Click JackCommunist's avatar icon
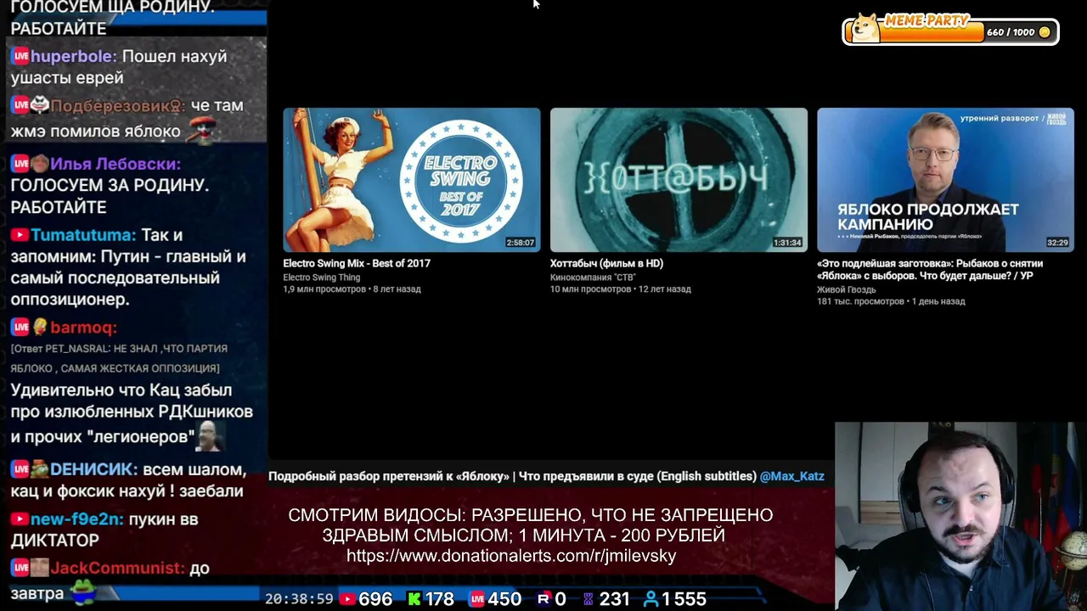The height and width of the screenshot is (611, 1087). (x=40, y=568)
